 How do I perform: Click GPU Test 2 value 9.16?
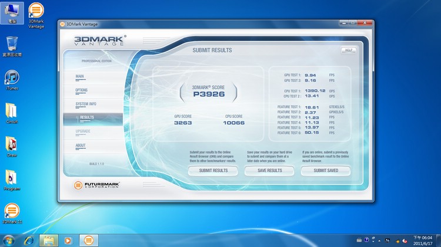tap(310, 80)
